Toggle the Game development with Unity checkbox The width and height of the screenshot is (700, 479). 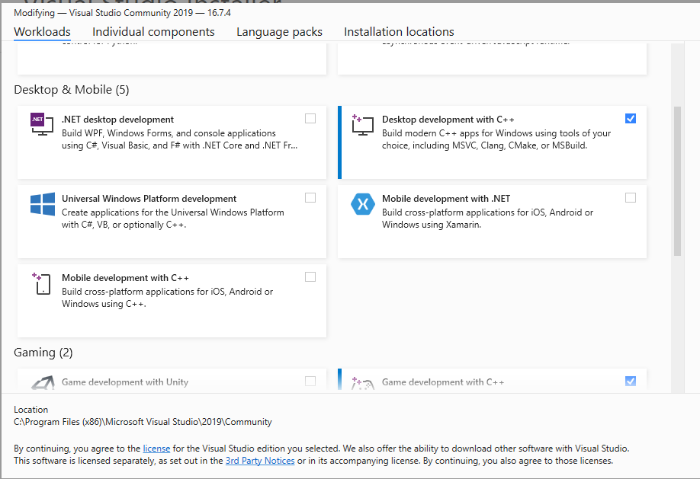[310, 381]
